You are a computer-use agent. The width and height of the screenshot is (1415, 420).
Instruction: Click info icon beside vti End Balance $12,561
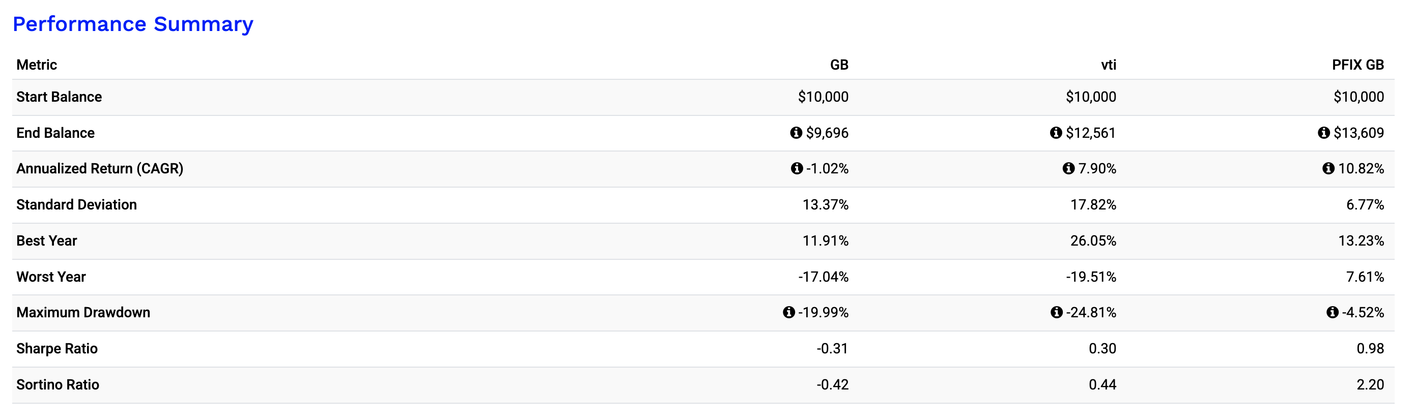(1056, 133)
